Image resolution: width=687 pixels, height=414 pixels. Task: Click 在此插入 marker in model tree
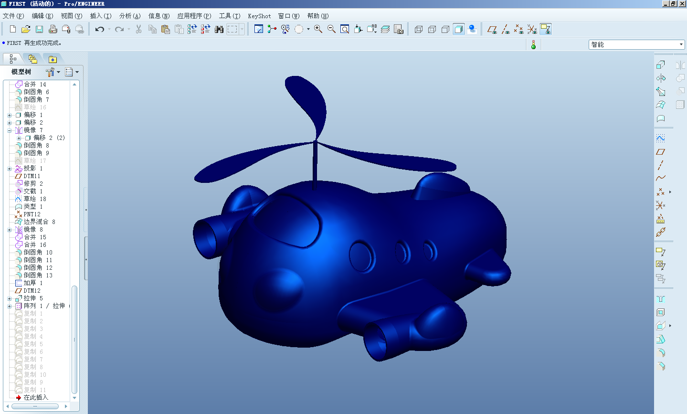click(35, 397)
